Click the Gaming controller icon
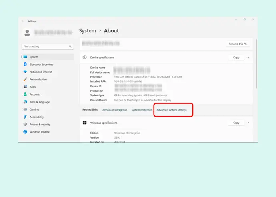 (x=25, y=109)
